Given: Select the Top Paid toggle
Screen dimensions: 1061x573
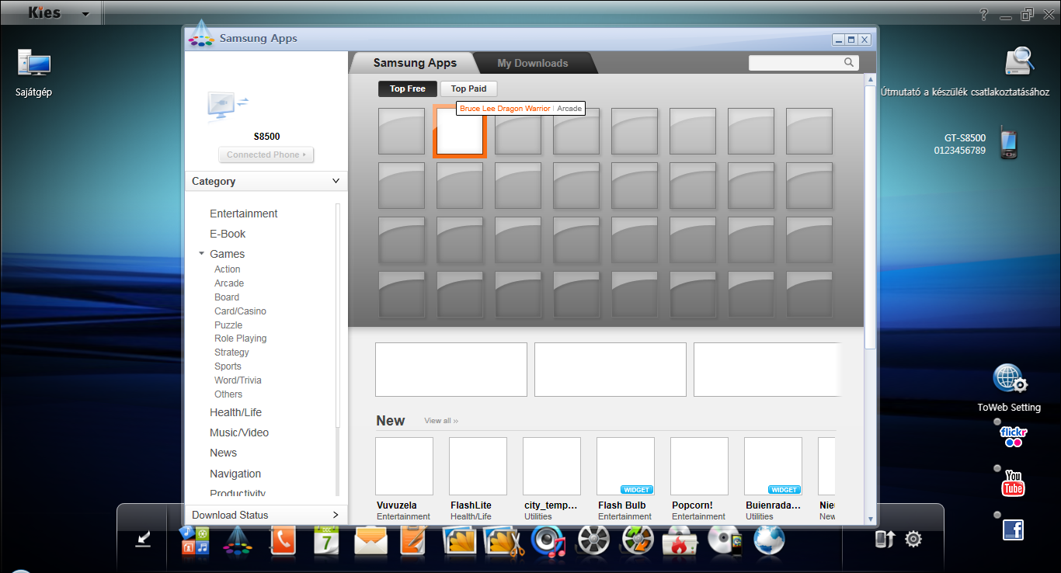Looking at the screenshot, I should 468,89.
